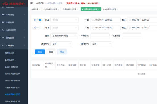Click the gear icon beside 车场设置
157x104 pixels.
[x=3, y=14]
